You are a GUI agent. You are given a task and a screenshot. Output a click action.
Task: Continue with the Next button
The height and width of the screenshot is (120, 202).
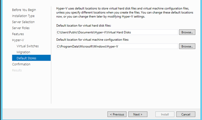(138, 114)
